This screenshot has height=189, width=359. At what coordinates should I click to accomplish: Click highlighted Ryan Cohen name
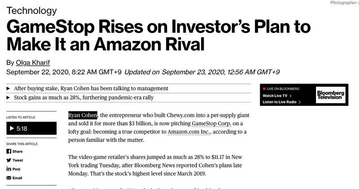(83, 115)
